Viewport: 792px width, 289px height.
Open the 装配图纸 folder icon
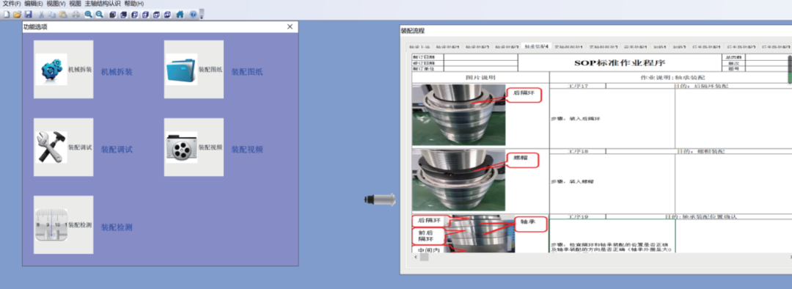[x=181, y=69]
